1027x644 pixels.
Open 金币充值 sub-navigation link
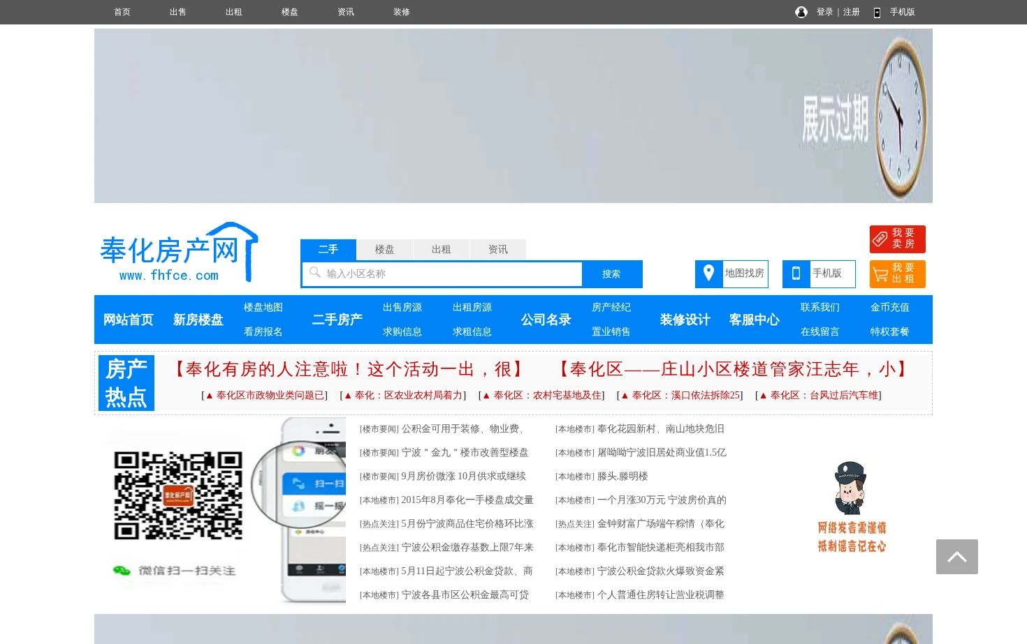point(890,308)
